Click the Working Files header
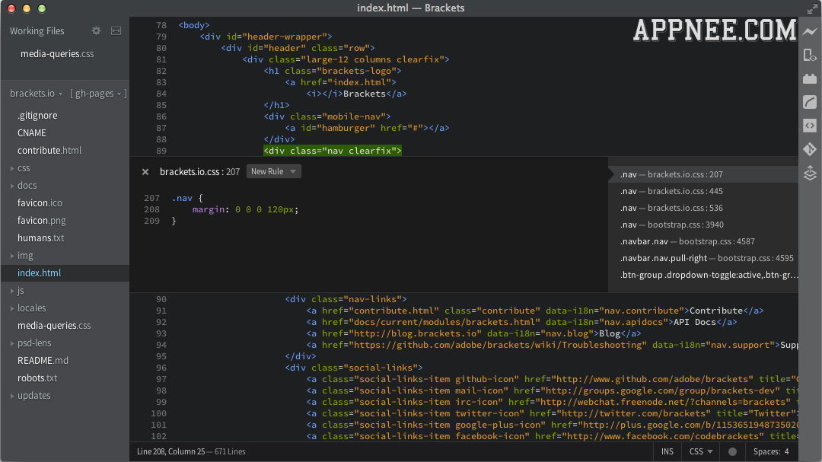Screen dimensions: 822x462 point(37,31)
